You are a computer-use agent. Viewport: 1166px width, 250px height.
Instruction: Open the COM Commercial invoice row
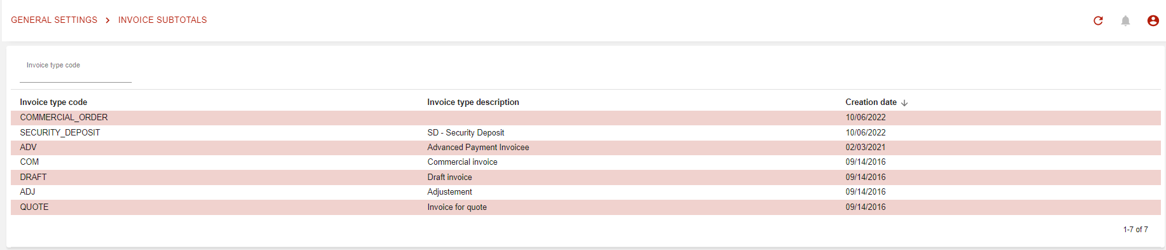point(586,162)
